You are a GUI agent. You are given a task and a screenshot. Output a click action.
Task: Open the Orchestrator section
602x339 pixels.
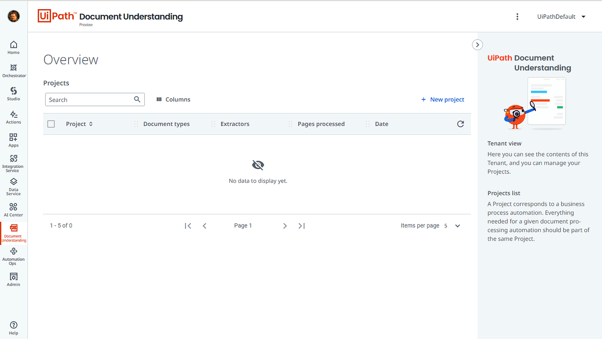click(x=14, y=69)
